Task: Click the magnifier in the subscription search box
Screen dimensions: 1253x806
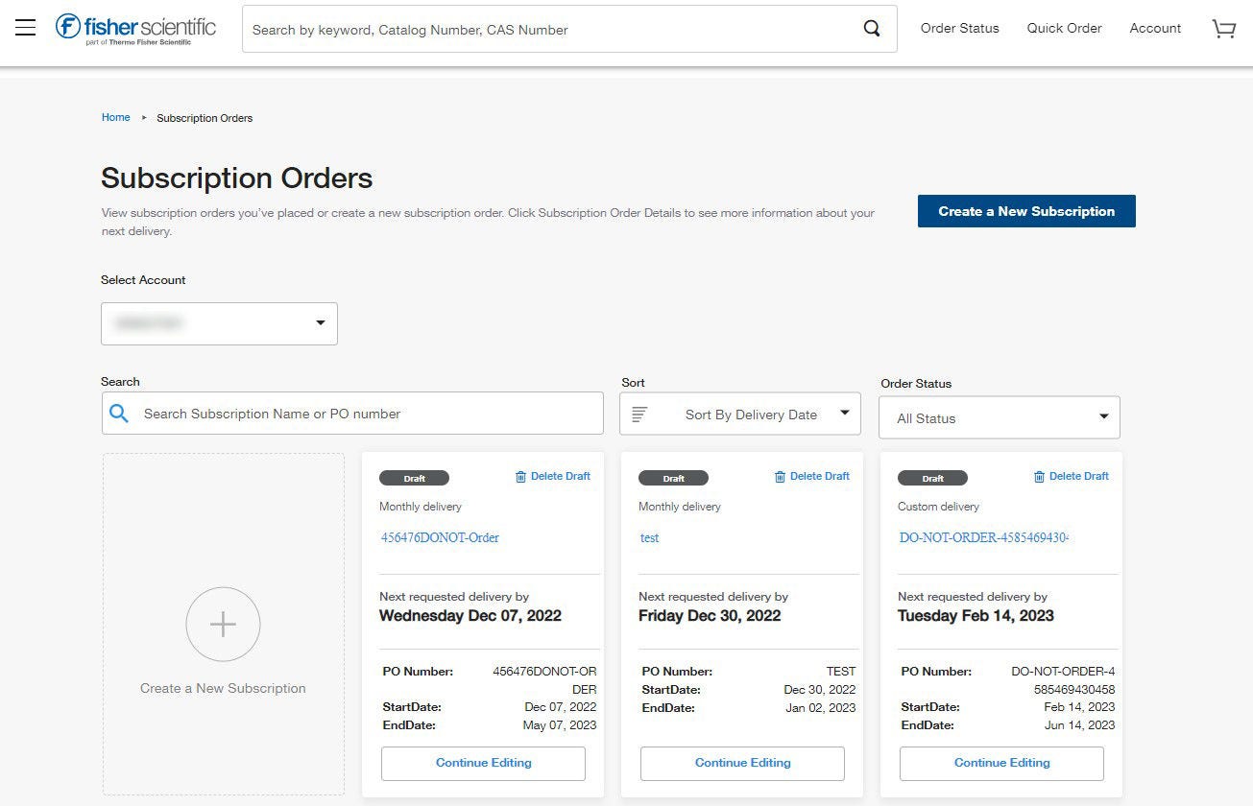Action: (119, 413)
